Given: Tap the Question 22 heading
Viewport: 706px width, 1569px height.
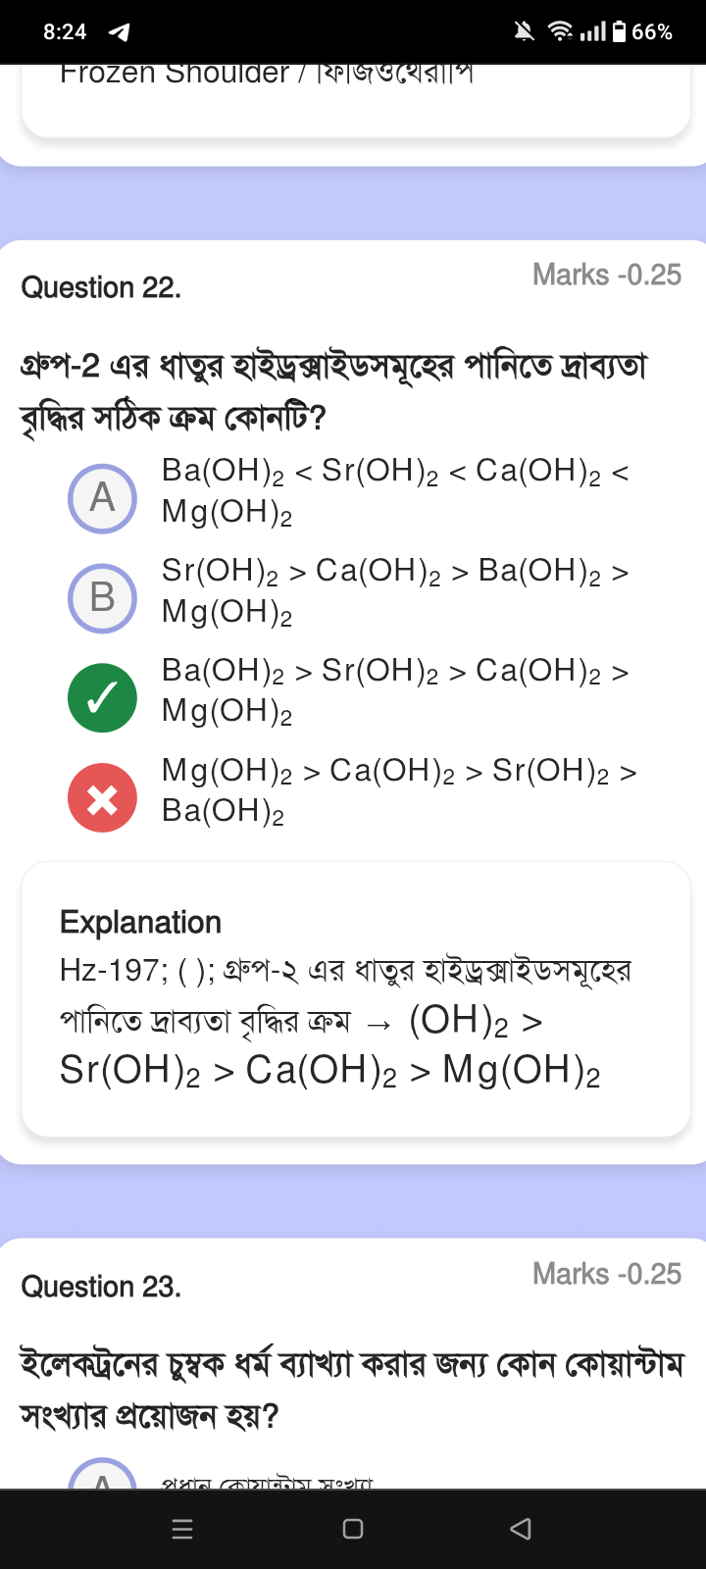Looking at the screenshot, I should 101,287.
